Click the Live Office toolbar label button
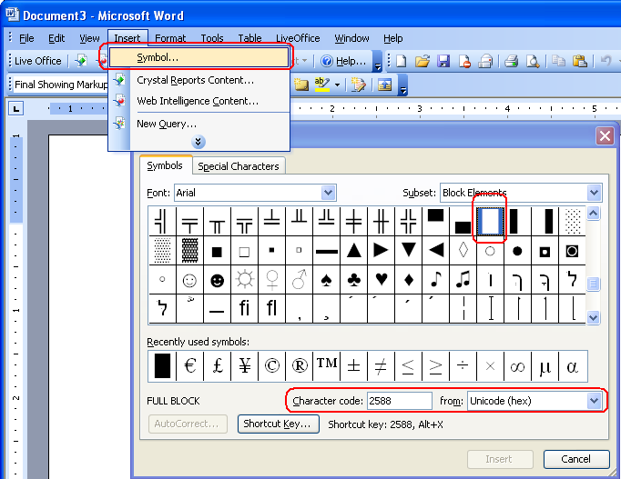Image resolution: width=621 pixels, height=479 pixels. pos(38,61)
